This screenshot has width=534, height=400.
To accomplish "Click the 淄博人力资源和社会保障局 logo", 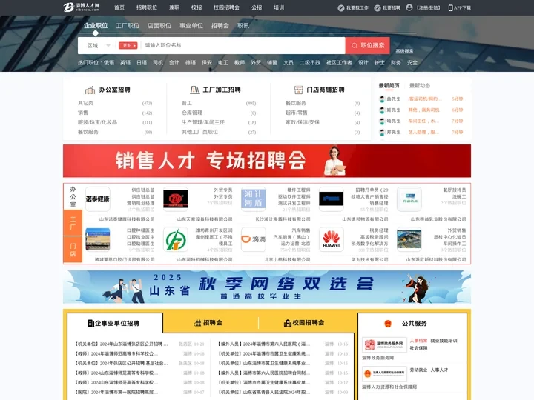I will pyautogui.click(x=384, y=374).
